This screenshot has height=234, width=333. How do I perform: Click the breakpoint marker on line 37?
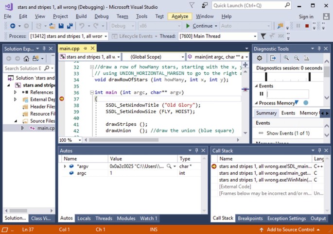(61, 99)
